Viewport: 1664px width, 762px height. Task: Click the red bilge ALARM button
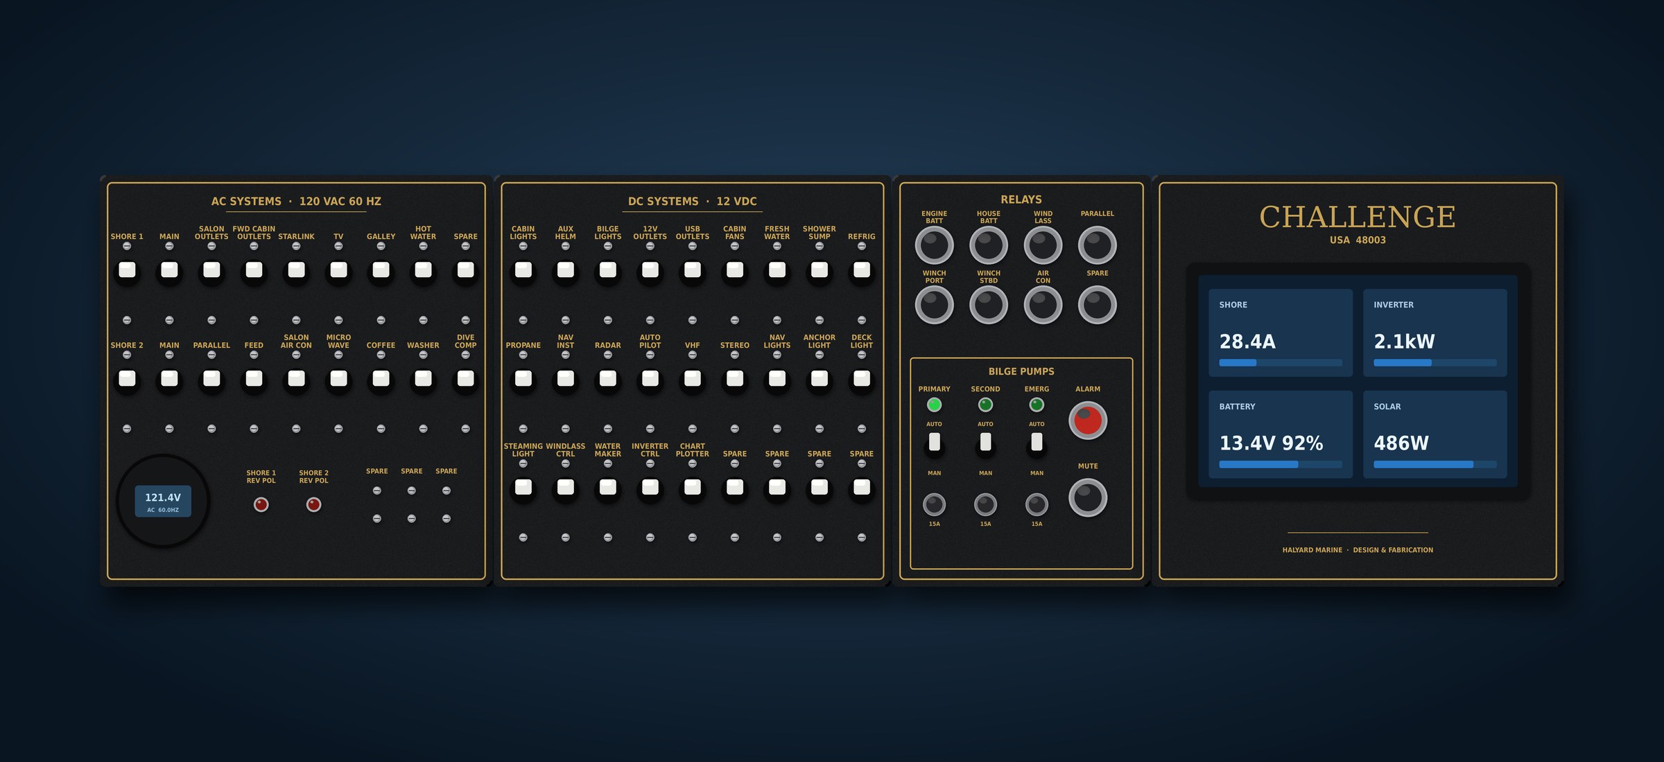tap(1088, 420)
